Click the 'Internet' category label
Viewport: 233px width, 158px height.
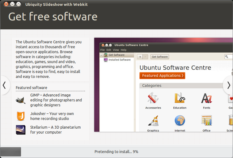[x=180, y=130]
